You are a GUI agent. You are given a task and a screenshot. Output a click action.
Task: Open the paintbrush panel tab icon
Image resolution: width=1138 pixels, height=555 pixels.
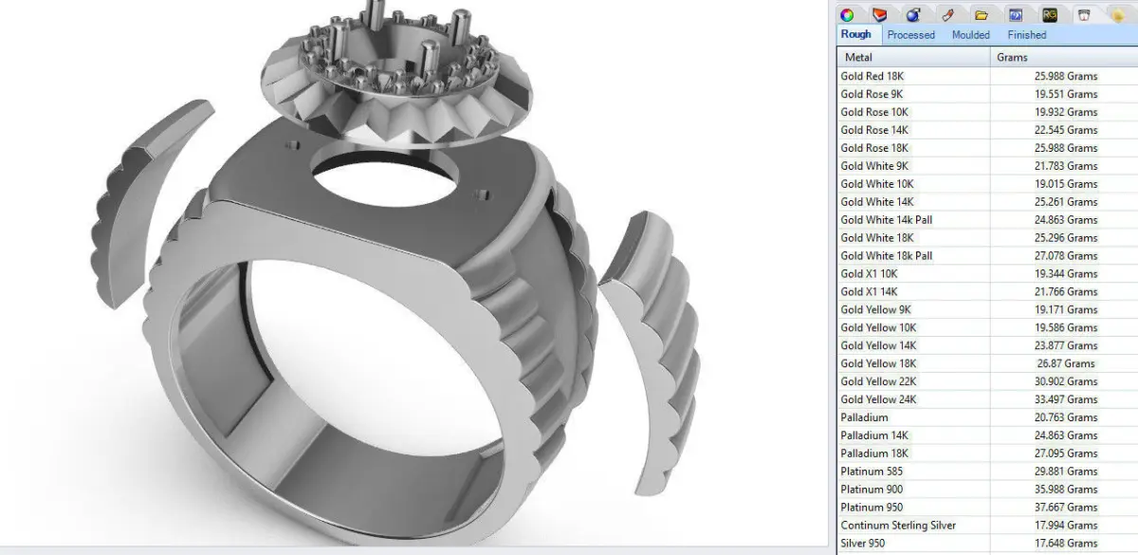[946, 14]
